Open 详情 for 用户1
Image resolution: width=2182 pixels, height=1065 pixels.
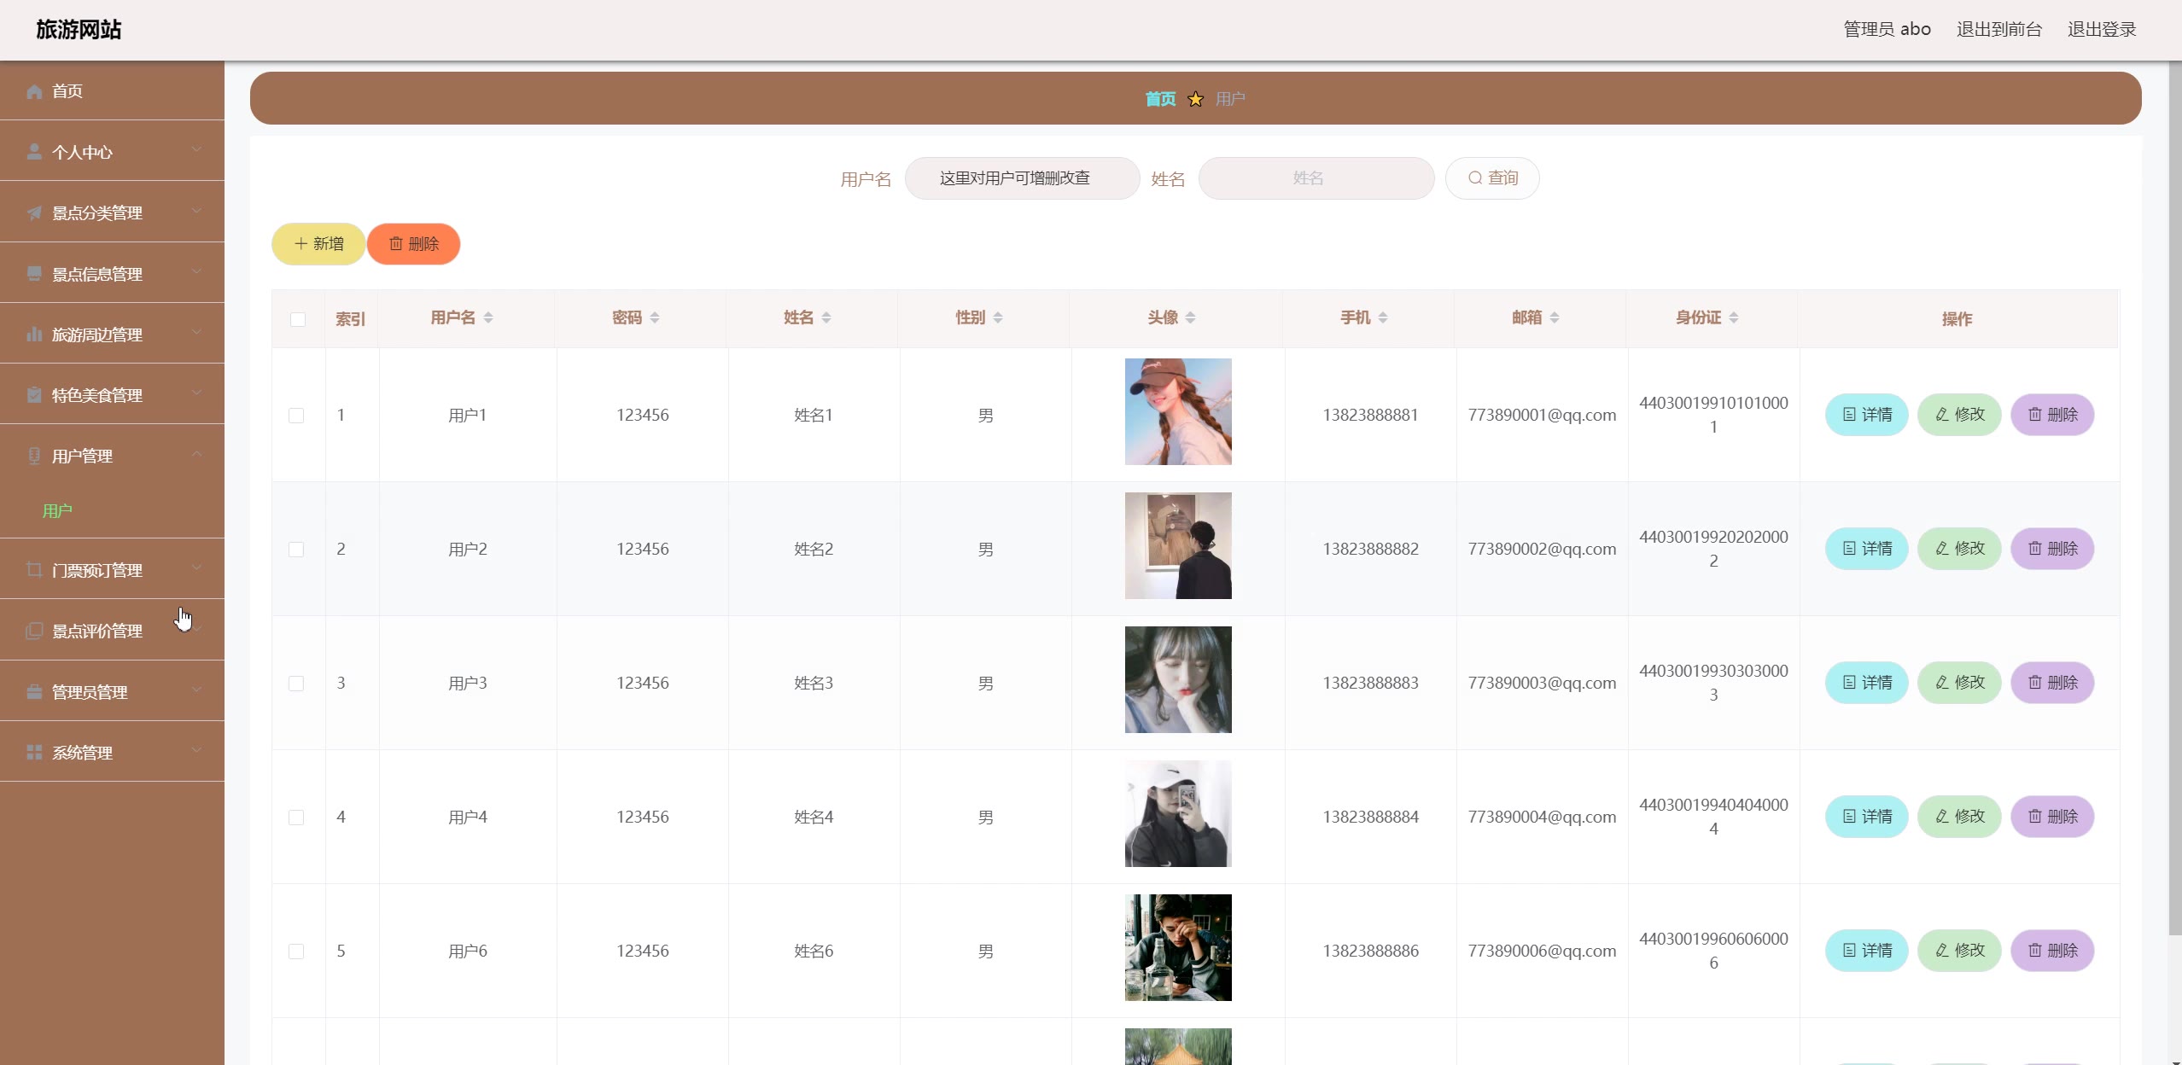[1867, 415]
